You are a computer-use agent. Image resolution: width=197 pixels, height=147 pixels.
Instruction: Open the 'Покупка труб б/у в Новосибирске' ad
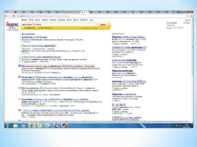[129, 37]
